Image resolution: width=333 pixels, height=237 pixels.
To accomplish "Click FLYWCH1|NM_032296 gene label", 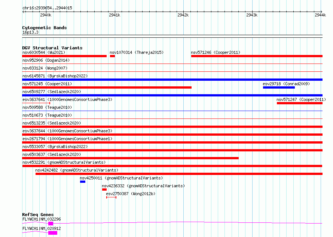I will (x=42, y=219).
